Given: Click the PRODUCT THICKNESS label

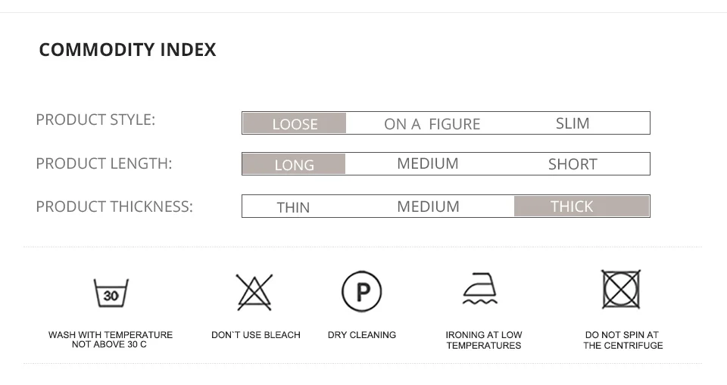Looking at the screenshot, I should click(114, 206).
